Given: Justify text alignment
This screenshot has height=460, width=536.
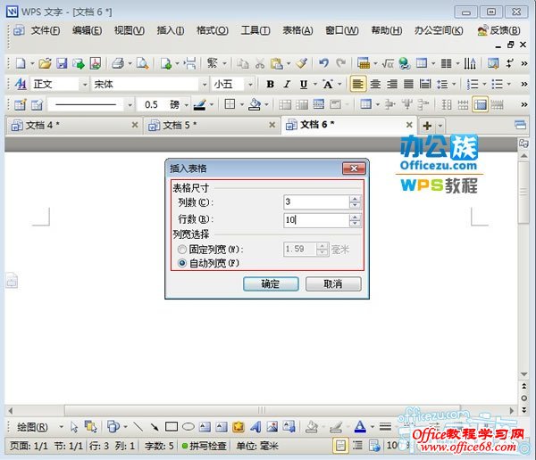Looking at the screenshot, I should (x=408, y=84).
